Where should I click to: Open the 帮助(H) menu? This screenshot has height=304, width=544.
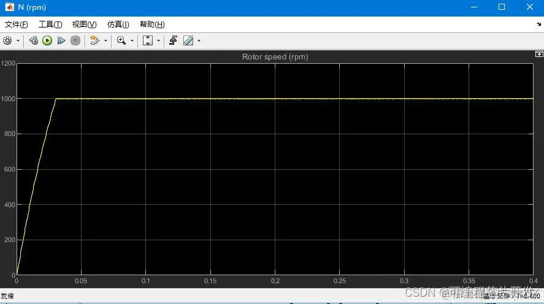coord(152,25)
